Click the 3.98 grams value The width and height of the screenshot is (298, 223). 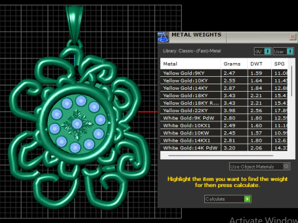click(229, 110)
